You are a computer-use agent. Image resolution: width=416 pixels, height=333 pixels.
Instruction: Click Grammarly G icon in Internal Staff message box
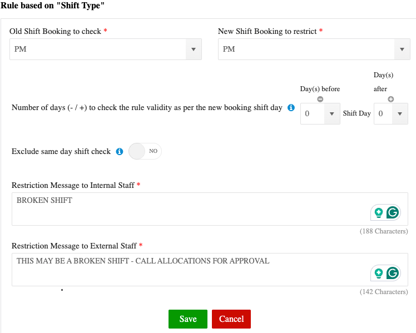(393, 212)
